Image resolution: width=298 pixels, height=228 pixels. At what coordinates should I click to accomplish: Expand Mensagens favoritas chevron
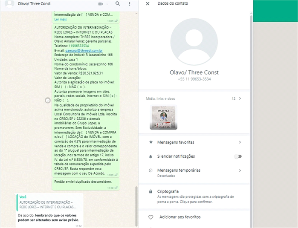click(x=240, y=142)
